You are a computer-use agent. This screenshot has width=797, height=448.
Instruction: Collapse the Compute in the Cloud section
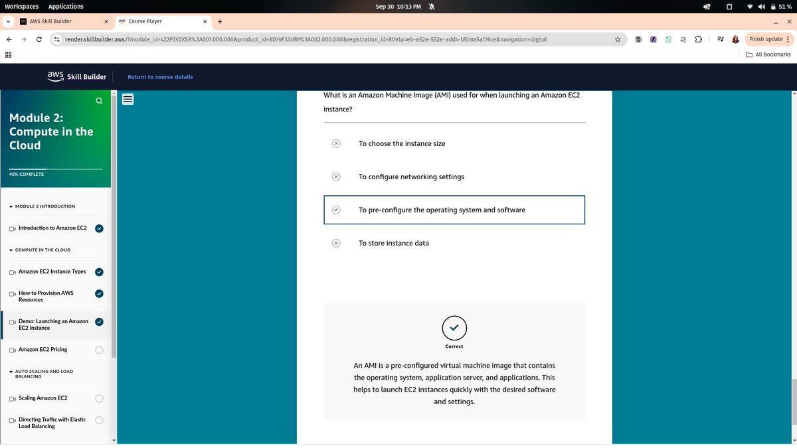(40, 250)
